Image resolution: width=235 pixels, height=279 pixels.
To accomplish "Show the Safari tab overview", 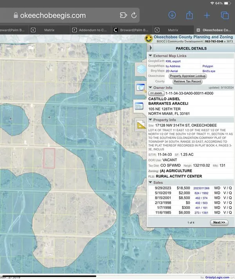I will pyautogui.click(x=225, y=15).
